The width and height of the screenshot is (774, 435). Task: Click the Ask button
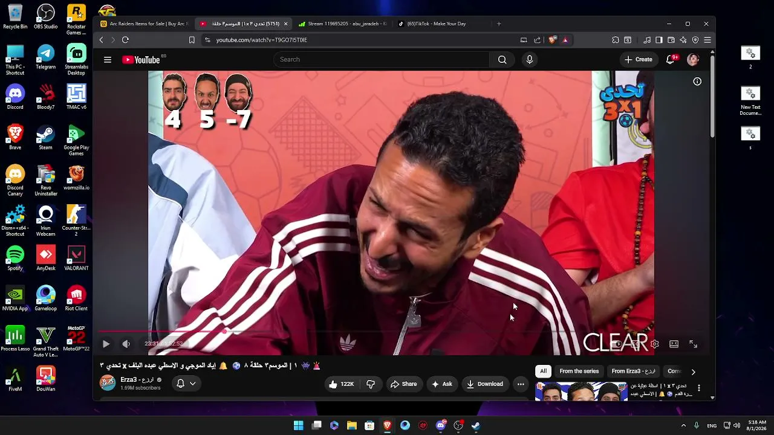441,384
